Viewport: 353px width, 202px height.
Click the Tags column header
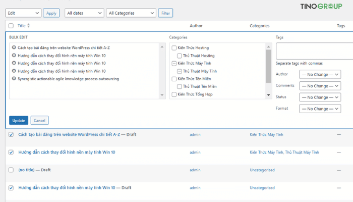click(x=341, y=26)
